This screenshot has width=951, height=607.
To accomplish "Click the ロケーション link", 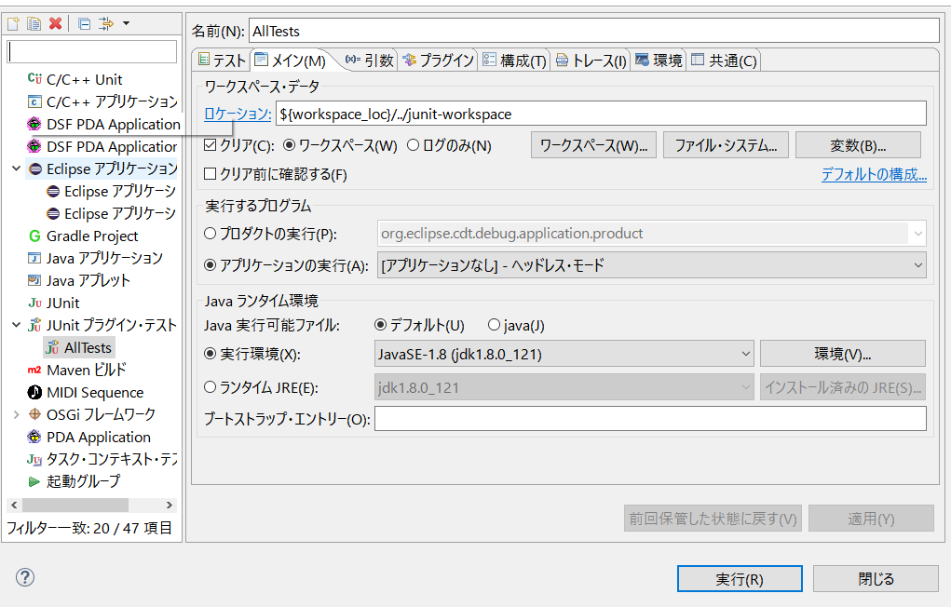I will coord(238,114).
